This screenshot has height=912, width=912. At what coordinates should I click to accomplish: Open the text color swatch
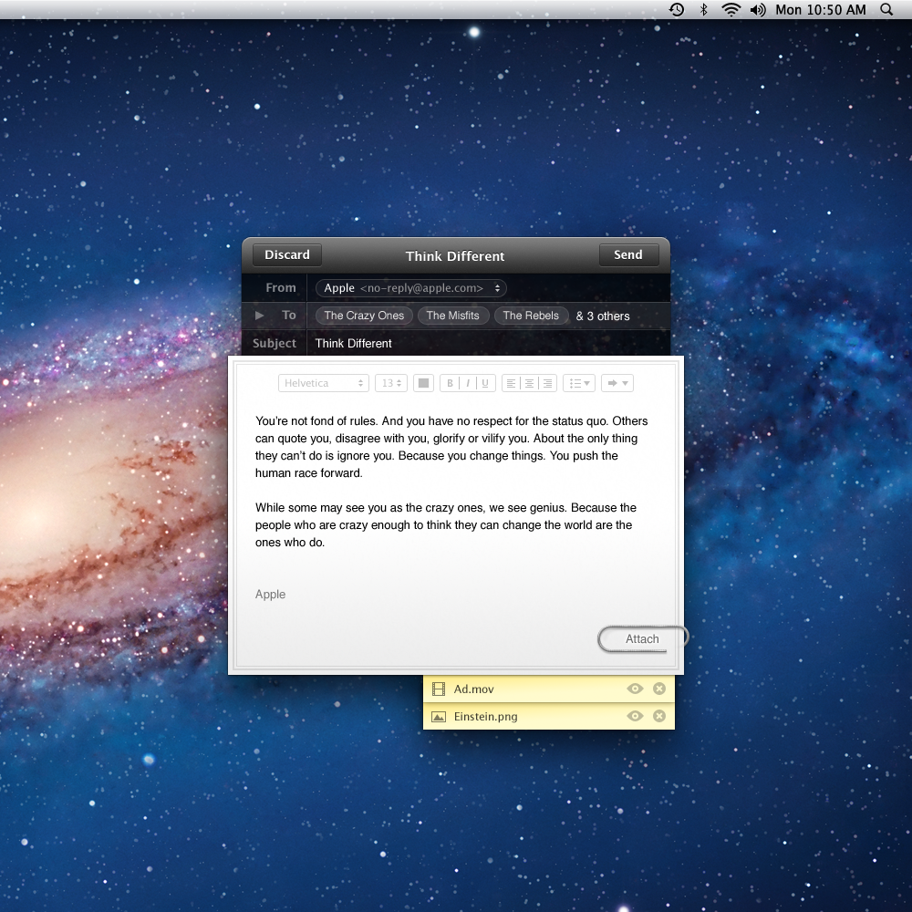click(x=423, y=383)
